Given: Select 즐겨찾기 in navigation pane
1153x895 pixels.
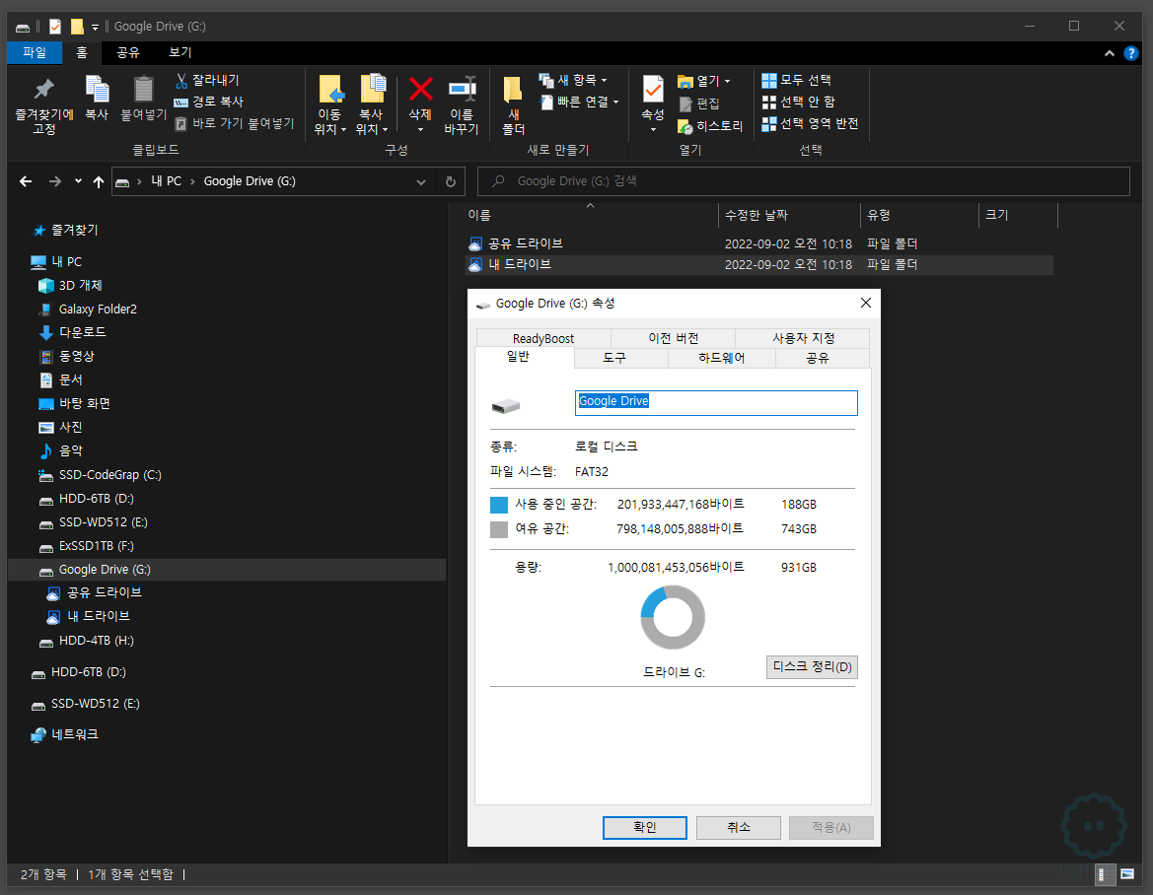Looking at the screenshot, I should (74, 230).
